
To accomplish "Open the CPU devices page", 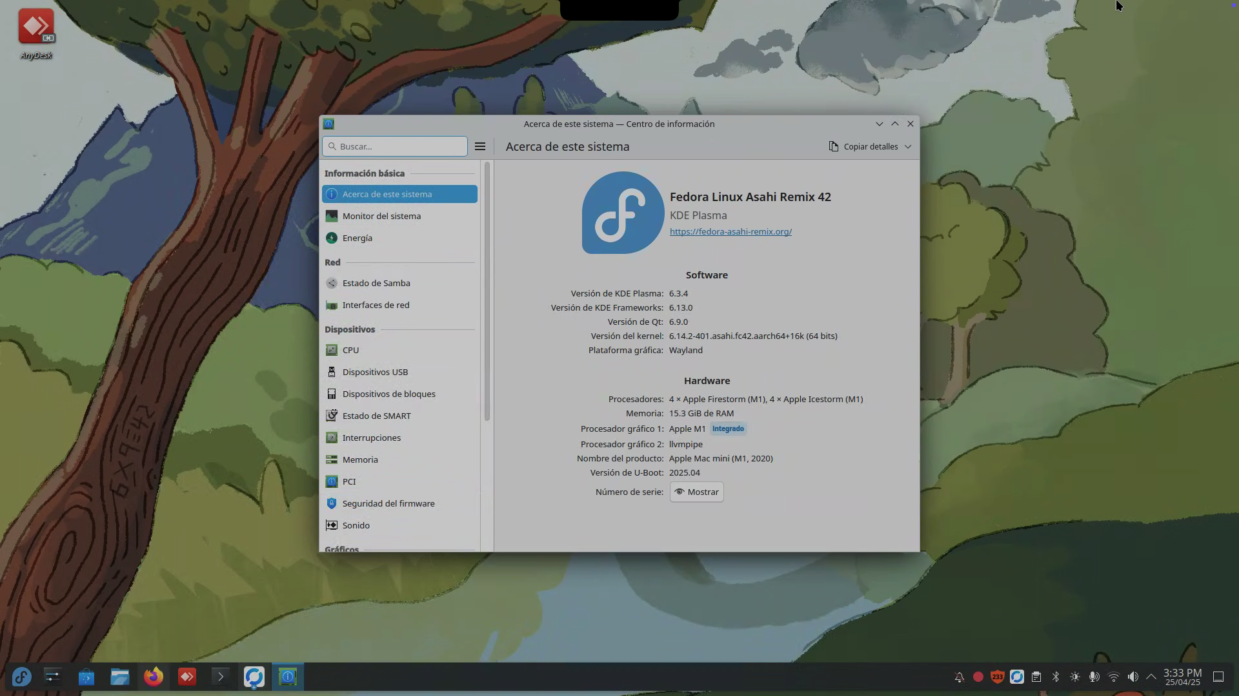I will (350, 350).
